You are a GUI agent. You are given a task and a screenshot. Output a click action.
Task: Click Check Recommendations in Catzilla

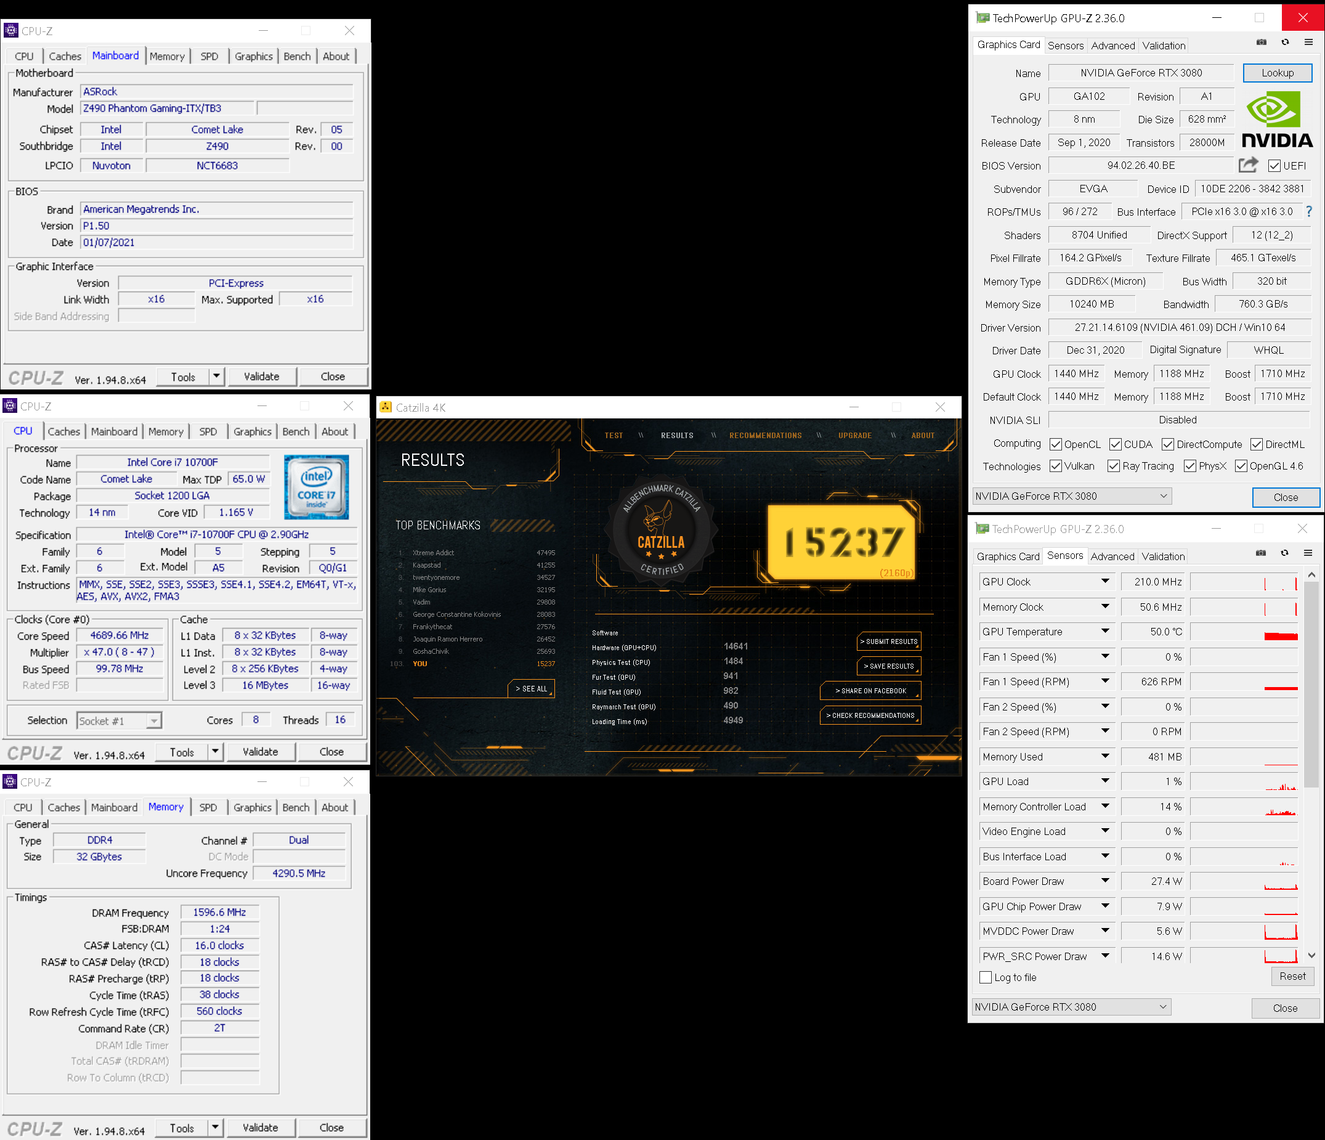(x=870, y=715)
